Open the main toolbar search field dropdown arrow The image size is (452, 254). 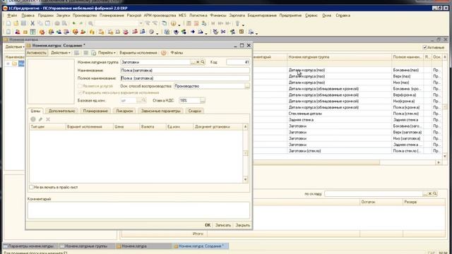[141, 23]
